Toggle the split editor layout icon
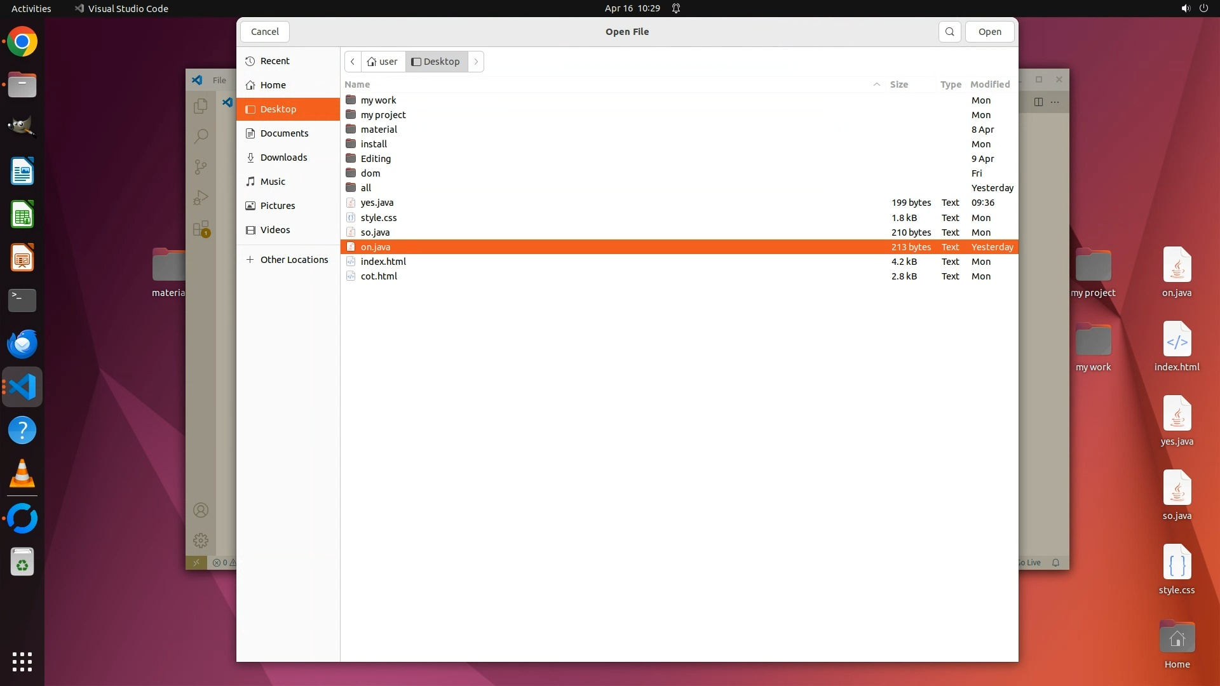 click(1038, 102)
